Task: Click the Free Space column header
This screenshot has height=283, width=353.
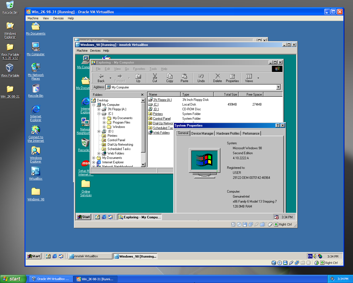Action: pyautogui.click(x=251, y=95)
